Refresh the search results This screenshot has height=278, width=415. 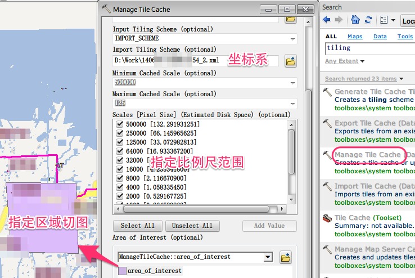point(368,20)
